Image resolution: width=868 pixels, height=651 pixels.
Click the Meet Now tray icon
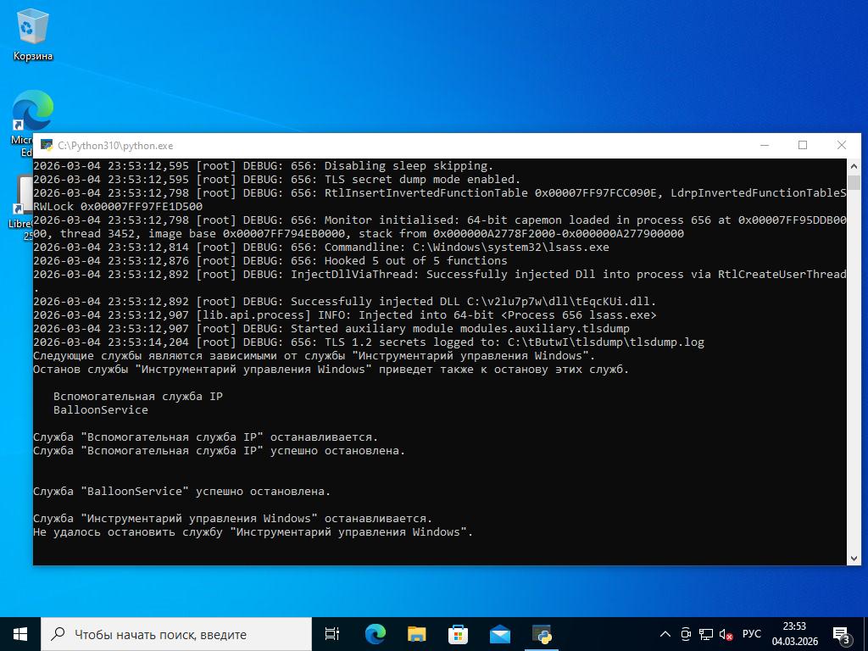click(686, 634)
